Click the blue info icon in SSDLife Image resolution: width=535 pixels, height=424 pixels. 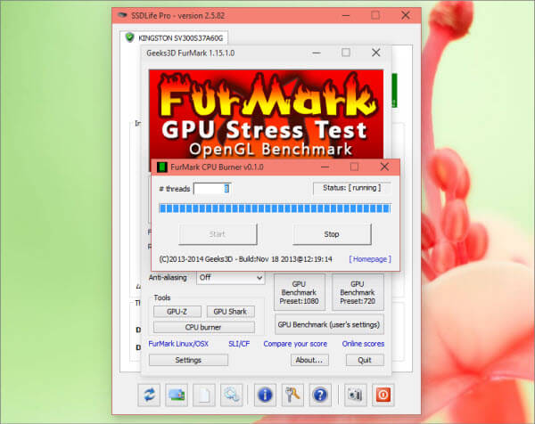[x=265, y=395]
